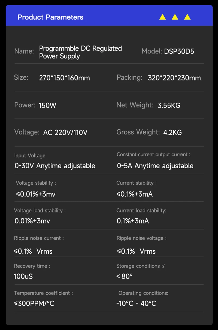
Task: Select the Product Parameters header title
Action: tap(50, 17)
